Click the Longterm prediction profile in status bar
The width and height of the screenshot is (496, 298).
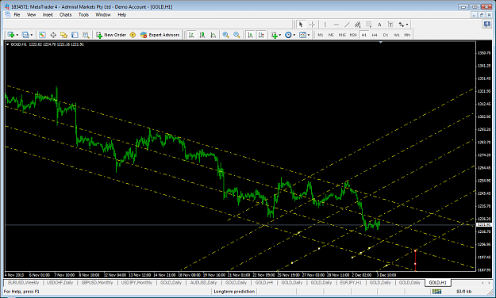tap(234, 292)
